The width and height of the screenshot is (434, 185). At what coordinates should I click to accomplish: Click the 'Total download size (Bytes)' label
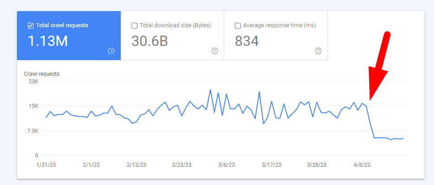coord(175,25)
